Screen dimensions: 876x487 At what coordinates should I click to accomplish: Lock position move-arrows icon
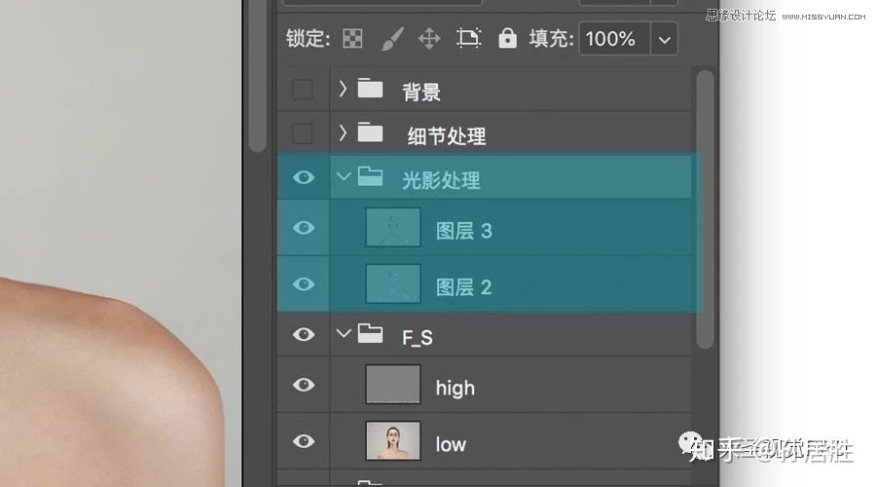[x=429, y=39]
